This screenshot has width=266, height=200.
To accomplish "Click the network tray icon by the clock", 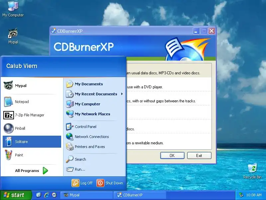I will click(x=241, y=195).
